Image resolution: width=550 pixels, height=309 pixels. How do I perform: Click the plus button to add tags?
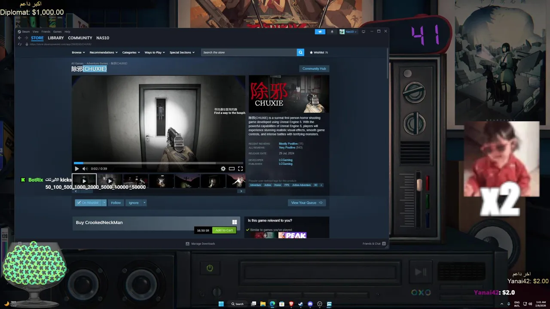click(321, 185)
